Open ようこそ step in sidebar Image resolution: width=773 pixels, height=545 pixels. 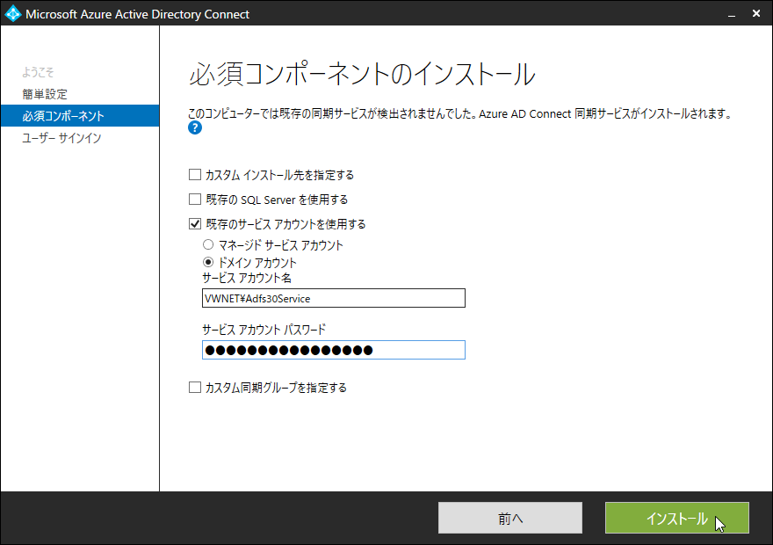click(x=38, y=72)
